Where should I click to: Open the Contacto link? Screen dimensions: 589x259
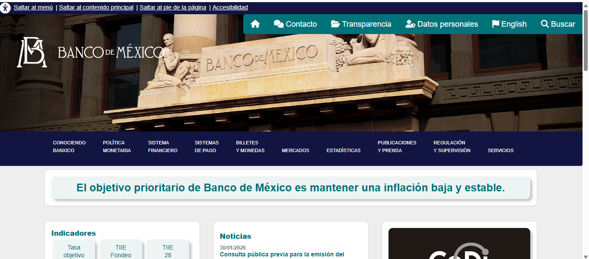tap(296, 24)
